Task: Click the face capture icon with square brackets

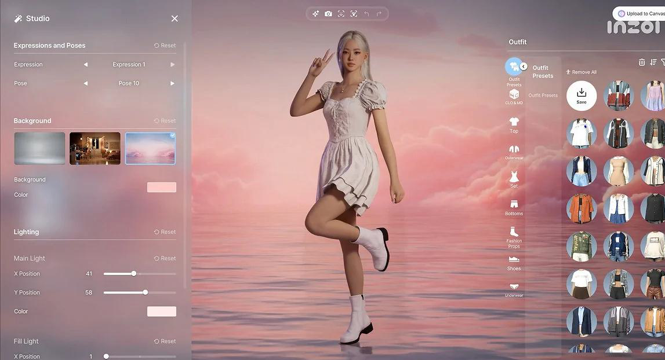Action: 341,14
